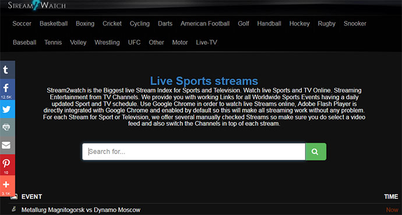Select Other in the navigation

pyautogui.click(x=156, y=42)
